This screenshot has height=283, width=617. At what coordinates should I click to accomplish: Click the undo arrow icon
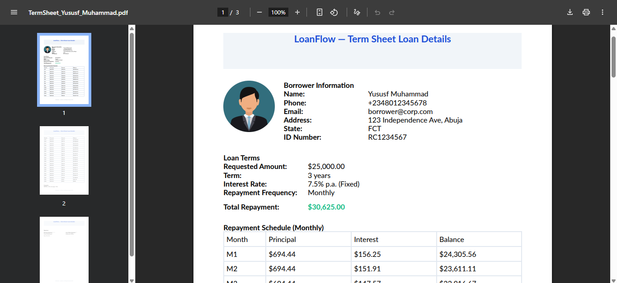click(x=377, y=12)
